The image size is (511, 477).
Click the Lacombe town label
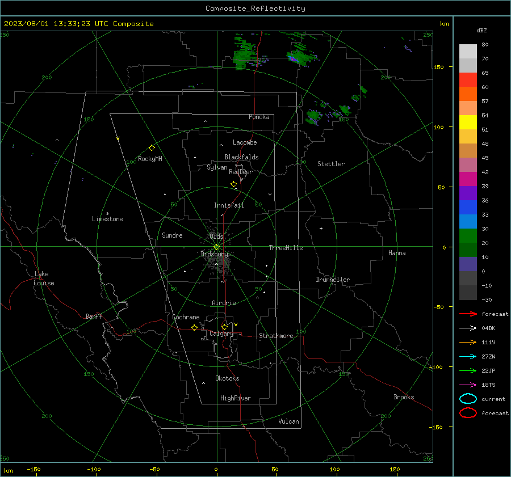[x=245, y=142]
